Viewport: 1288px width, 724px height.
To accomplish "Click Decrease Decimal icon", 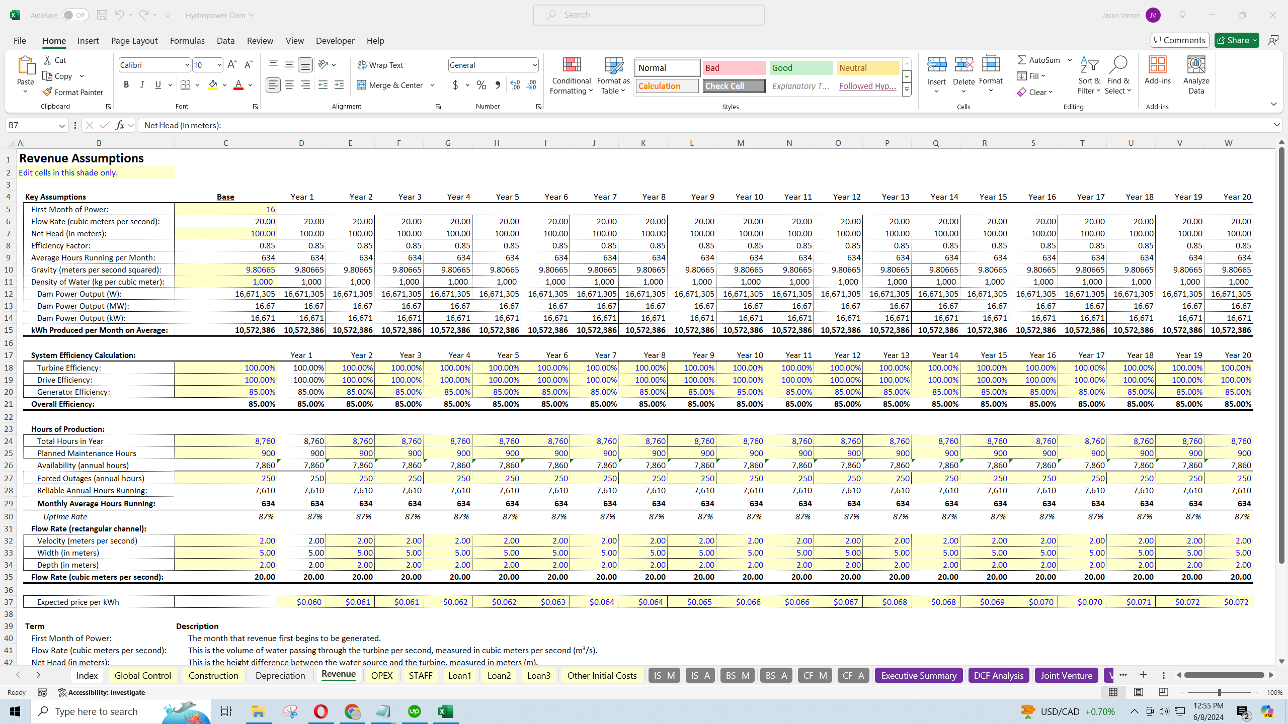I will 531,85.
